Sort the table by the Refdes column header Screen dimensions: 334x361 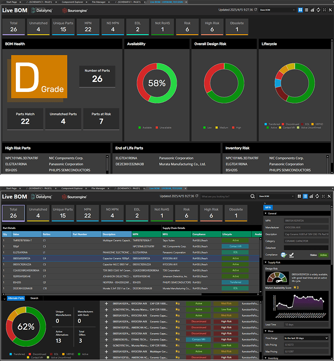pos(57,234)
